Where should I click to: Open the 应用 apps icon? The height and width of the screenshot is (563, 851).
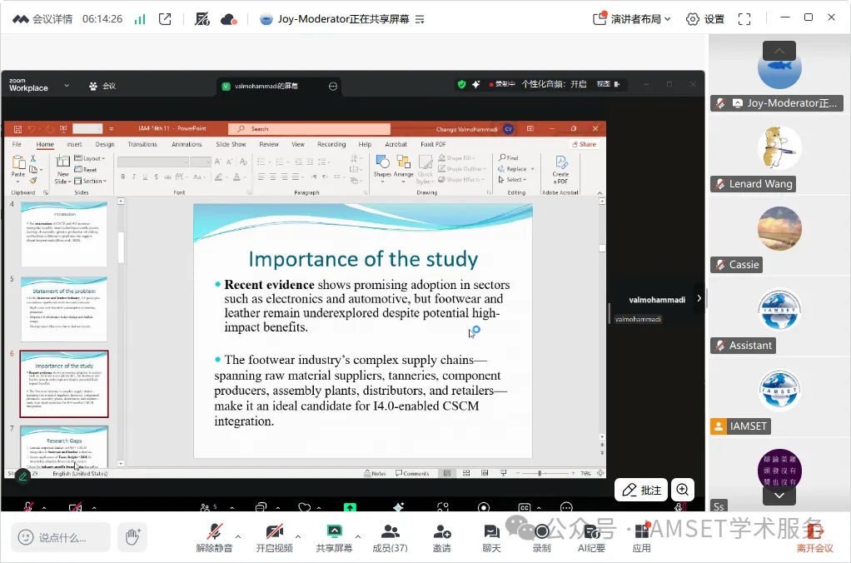point(641,538)
